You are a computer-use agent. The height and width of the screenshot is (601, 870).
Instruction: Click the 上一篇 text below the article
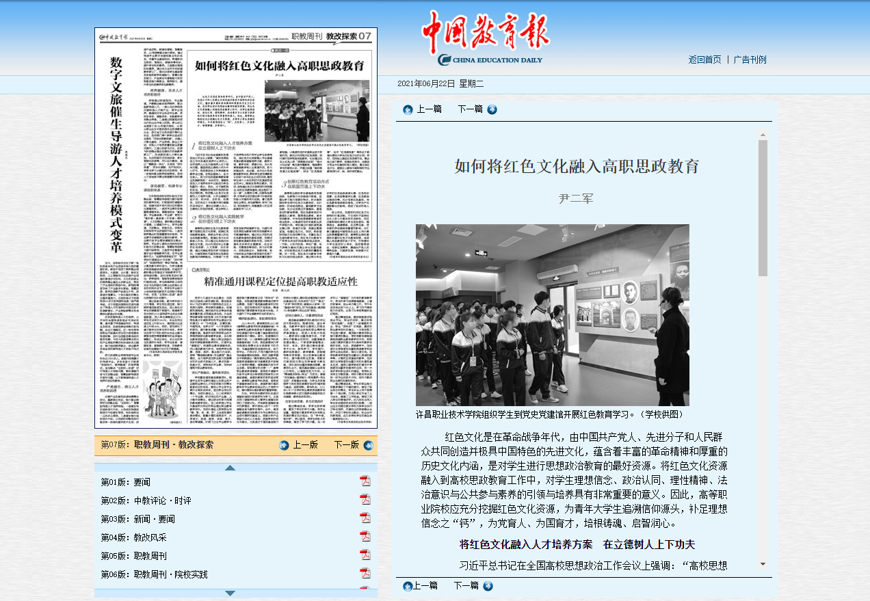click(x=425, y=586)
